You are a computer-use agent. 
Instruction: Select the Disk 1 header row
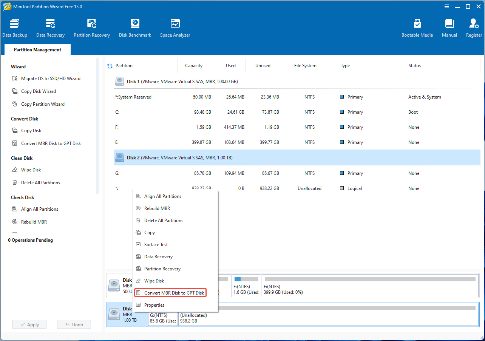coord(182,82)
